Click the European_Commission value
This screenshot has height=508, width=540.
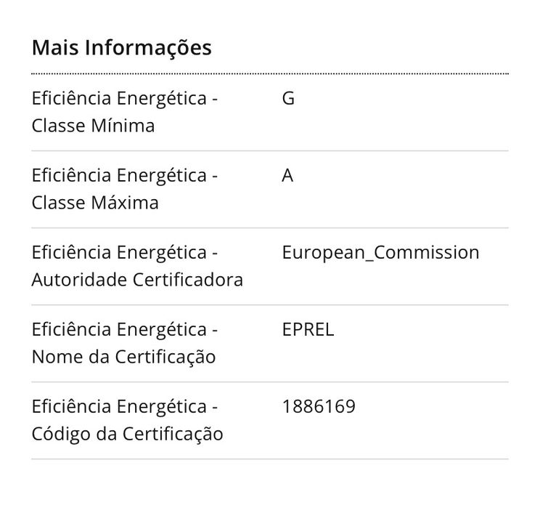point(380,253)
